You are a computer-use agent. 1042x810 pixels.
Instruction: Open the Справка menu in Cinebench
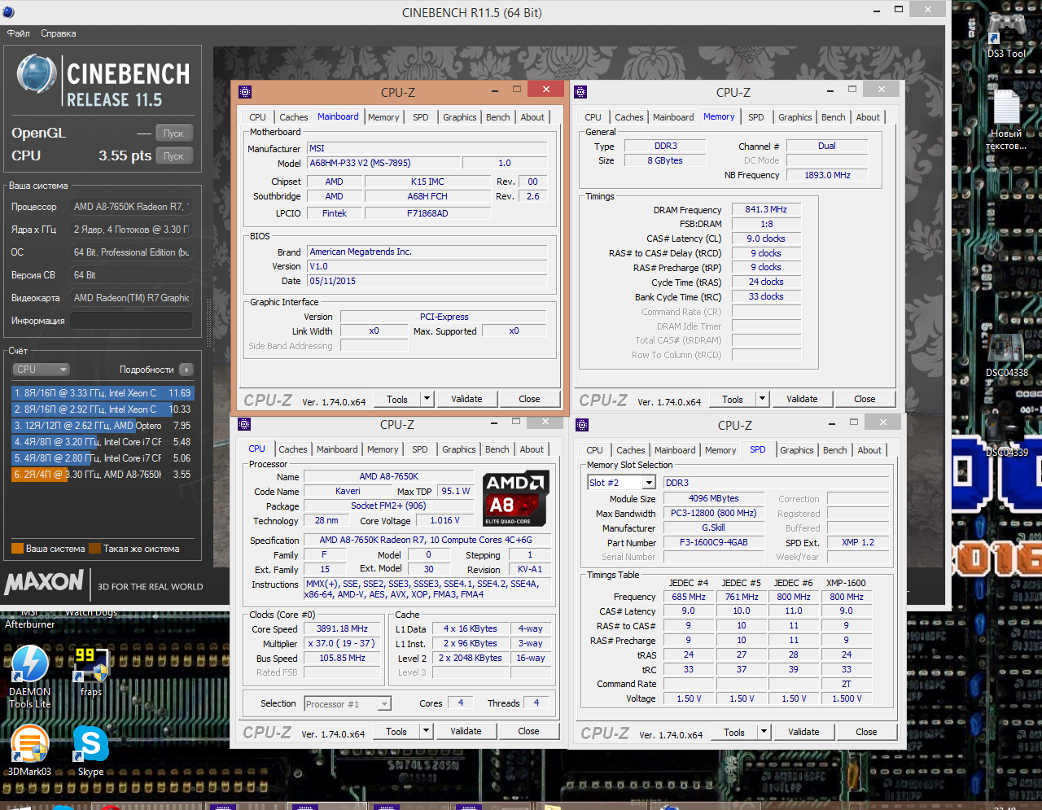[59, 33]
